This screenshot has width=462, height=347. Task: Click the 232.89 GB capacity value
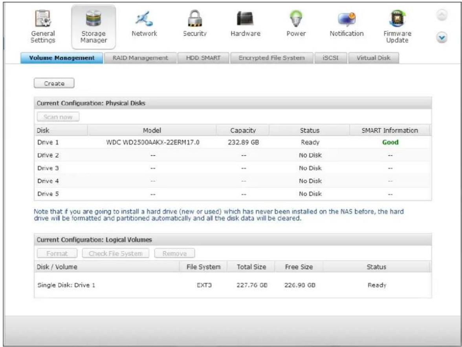[x=244, y=142]
